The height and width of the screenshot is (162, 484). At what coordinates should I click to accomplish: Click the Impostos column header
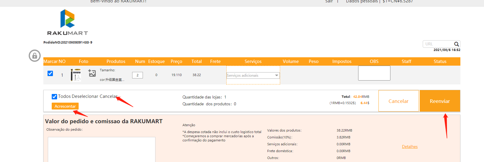point(342,61)
